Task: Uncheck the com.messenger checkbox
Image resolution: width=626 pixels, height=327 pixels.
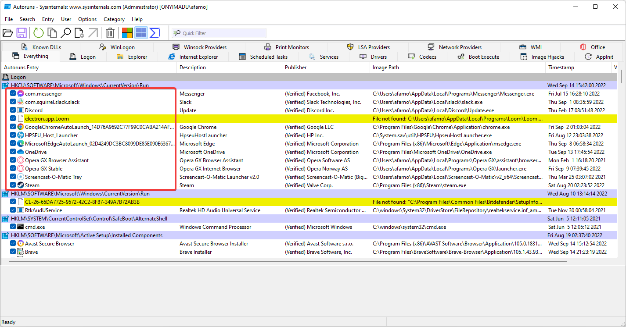Action: tap(13, 94)
